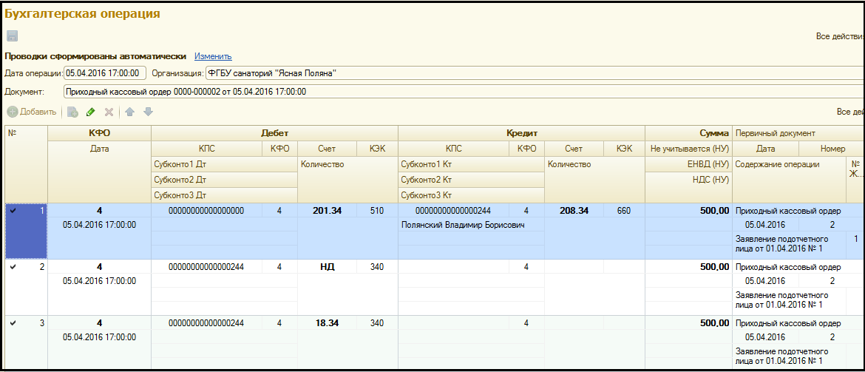
Task: Toggle checkmark of row 2
Action: [x=13, y=266]
